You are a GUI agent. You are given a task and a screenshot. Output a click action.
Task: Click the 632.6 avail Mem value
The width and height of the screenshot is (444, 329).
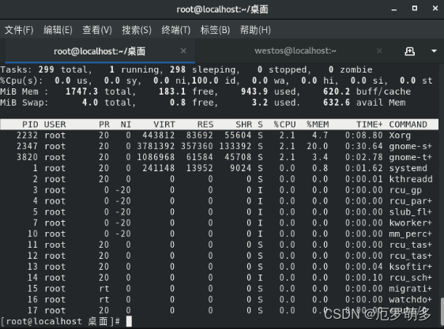(x=337, y=103)
